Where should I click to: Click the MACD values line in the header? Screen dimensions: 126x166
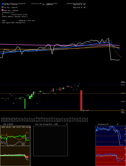tap(15, 17)
